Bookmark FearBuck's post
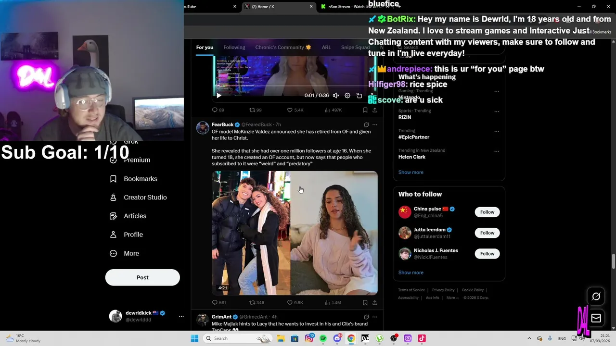 (x=365, y=302)
